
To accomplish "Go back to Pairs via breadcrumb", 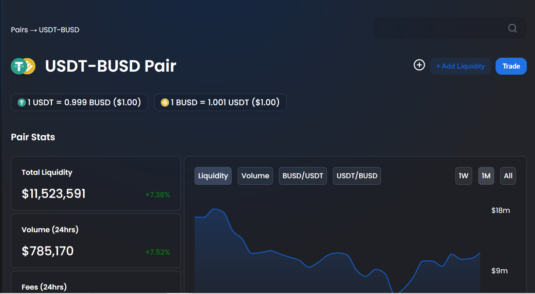I will point(19,30).
